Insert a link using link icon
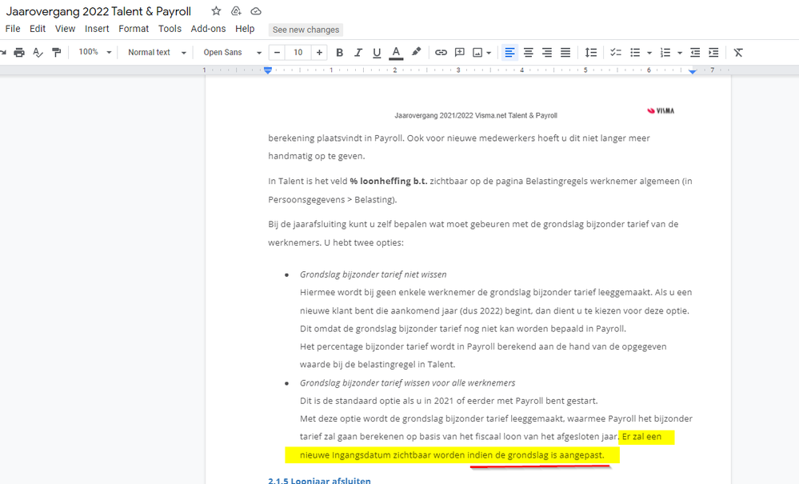Viewport: 799px width, 484px height. (441, 53)
